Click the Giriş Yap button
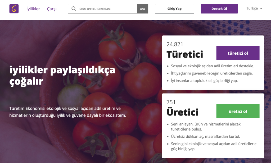The width and height of the screenshot is (271, 163). pos(175,9)
